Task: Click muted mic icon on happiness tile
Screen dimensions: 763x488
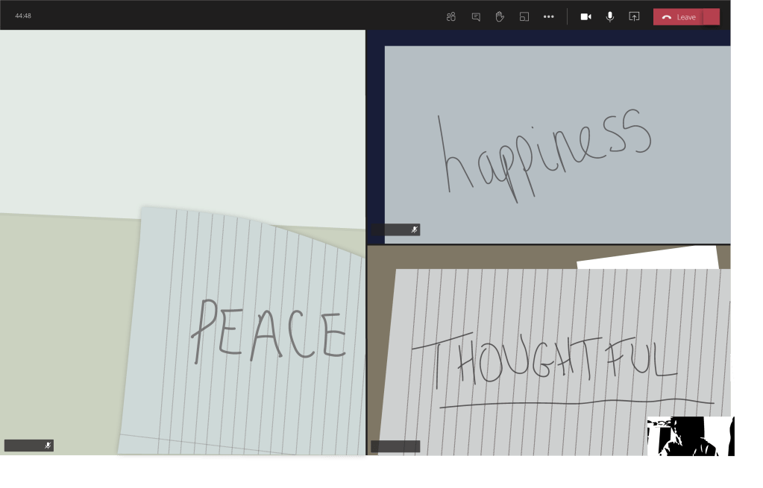Action: click(414, 229)
